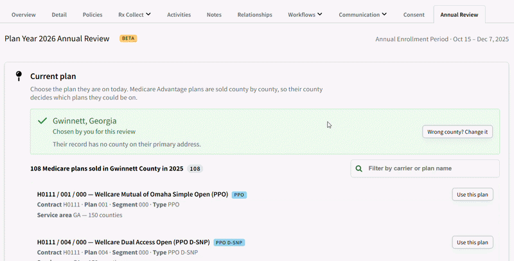Click the Service area GA — 150 counties line
Image resolution: width=514 pixels, height=261 pixels.
[80, 215]
